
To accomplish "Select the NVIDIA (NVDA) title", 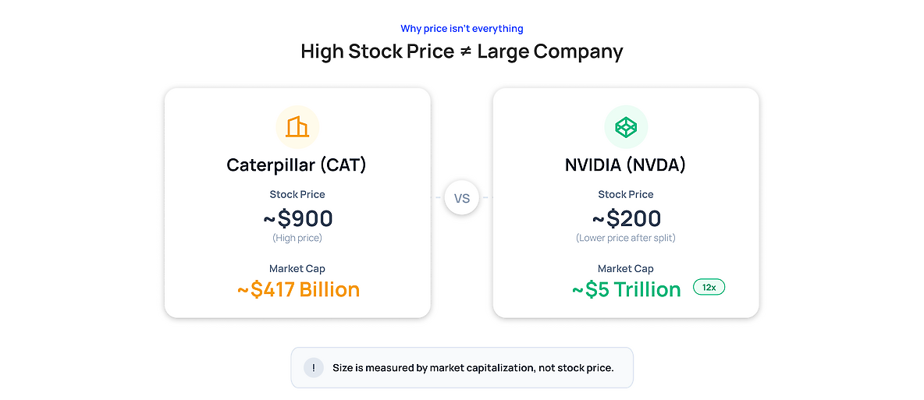I will coord(625,165).
